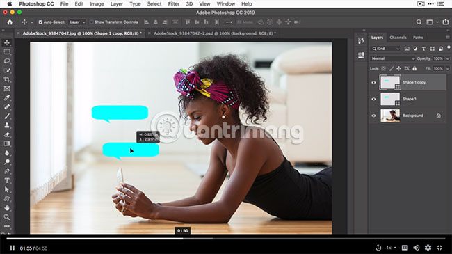Select the Eraser tool

[7, 134]
